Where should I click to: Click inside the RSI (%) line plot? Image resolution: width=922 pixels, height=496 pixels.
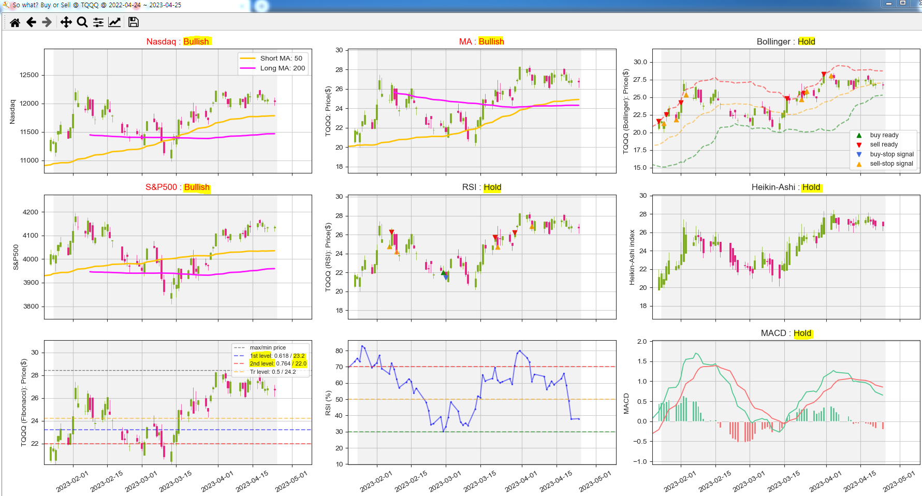[481, 403]
